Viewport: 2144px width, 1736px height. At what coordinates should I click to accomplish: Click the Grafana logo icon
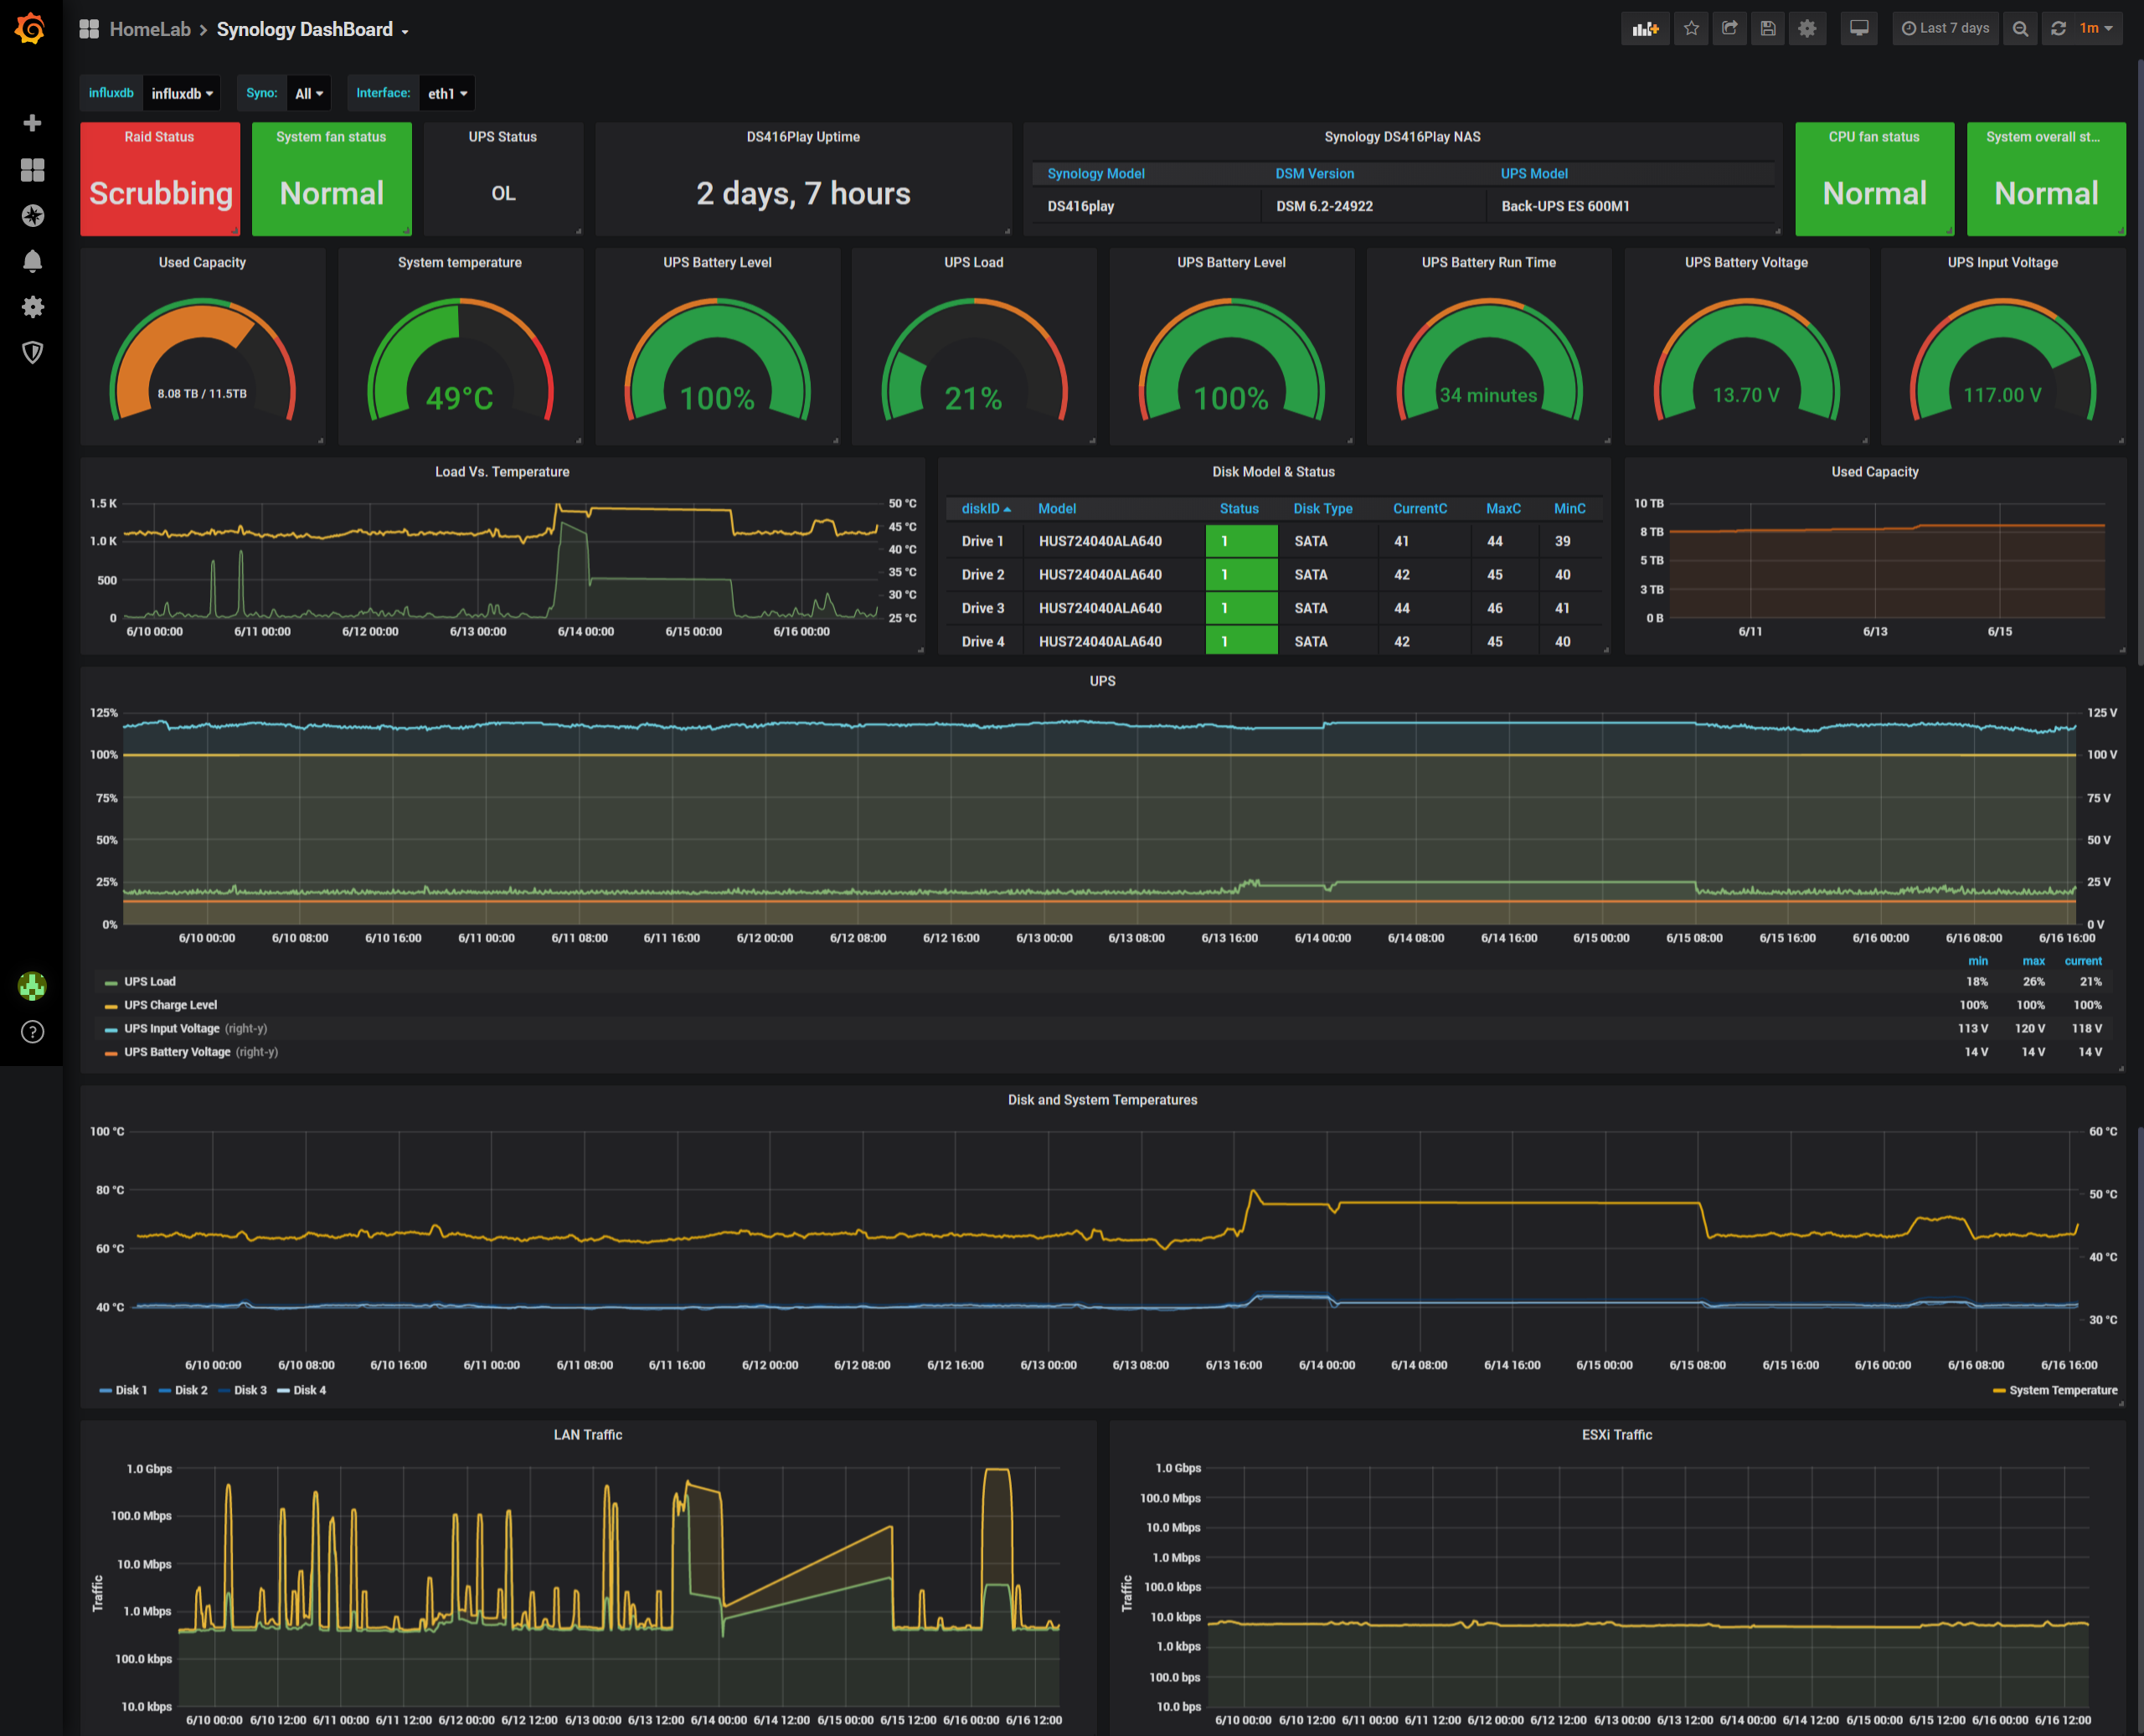click(x=31, y=28)
